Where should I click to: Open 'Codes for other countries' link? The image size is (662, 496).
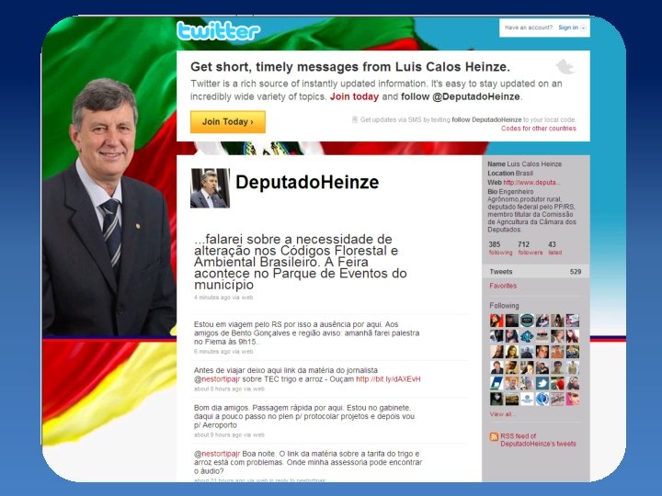pos(538,129)
